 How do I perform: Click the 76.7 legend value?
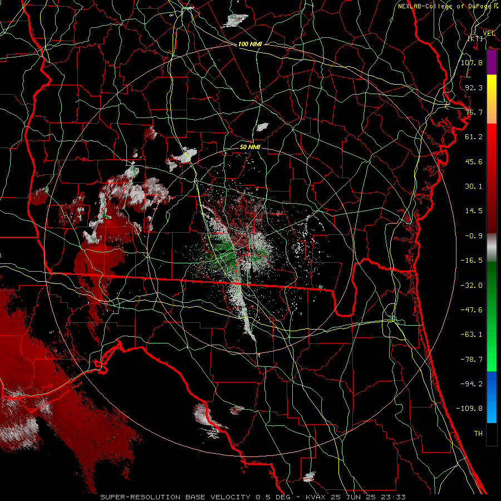[x=474, y=112]
